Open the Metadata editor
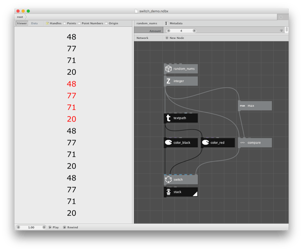Screen dimensions: 303x251 tap(174, 23)
